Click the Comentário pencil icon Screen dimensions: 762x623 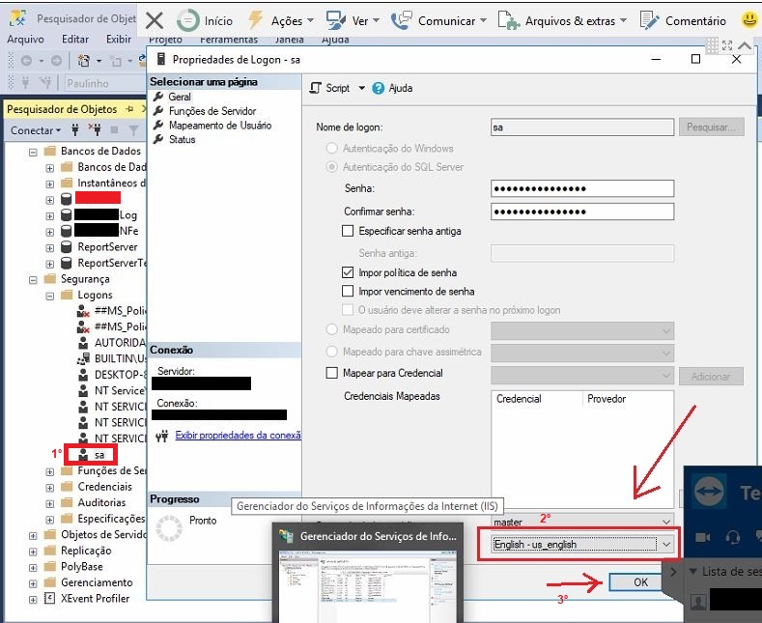[x=649, y=20]
